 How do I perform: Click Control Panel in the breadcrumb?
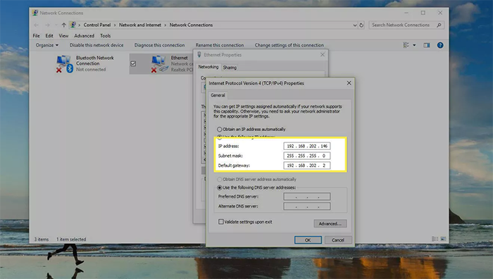[97, 25]
